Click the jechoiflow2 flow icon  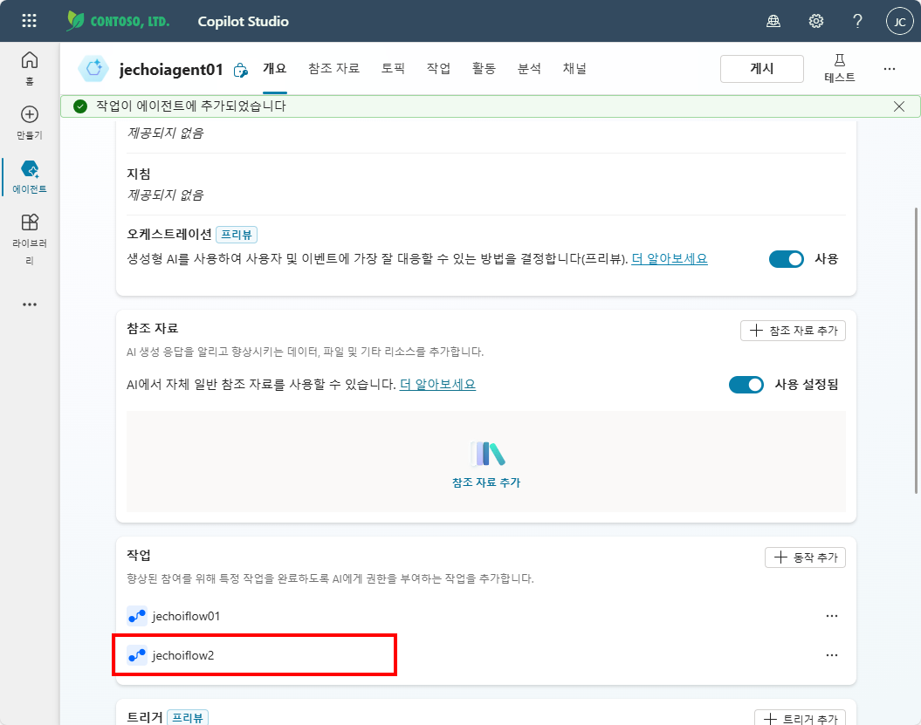[x=137, y=655]
